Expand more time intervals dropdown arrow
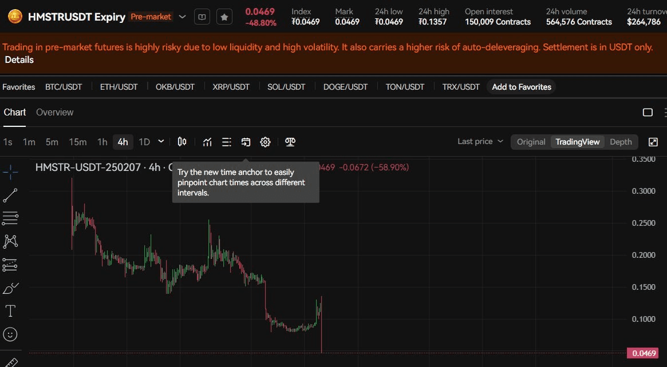Screen dimensions: 667x367 coord(161,141)
